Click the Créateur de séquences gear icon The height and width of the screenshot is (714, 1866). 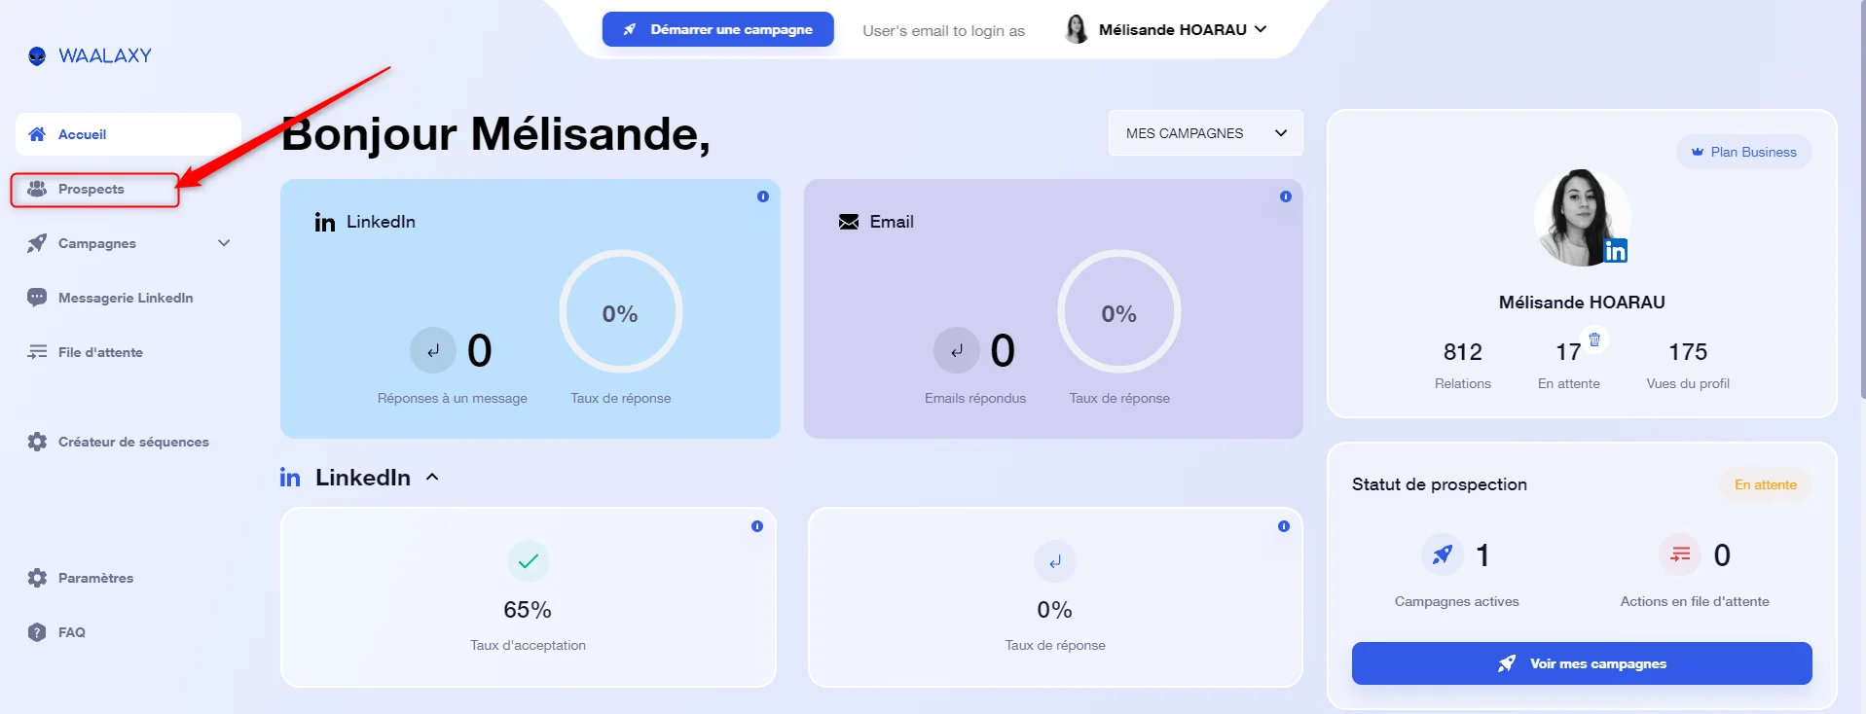37,442
